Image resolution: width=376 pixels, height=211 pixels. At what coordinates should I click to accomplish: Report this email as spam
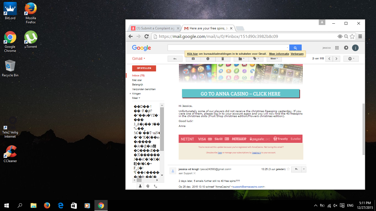click(x=208, y=59)
